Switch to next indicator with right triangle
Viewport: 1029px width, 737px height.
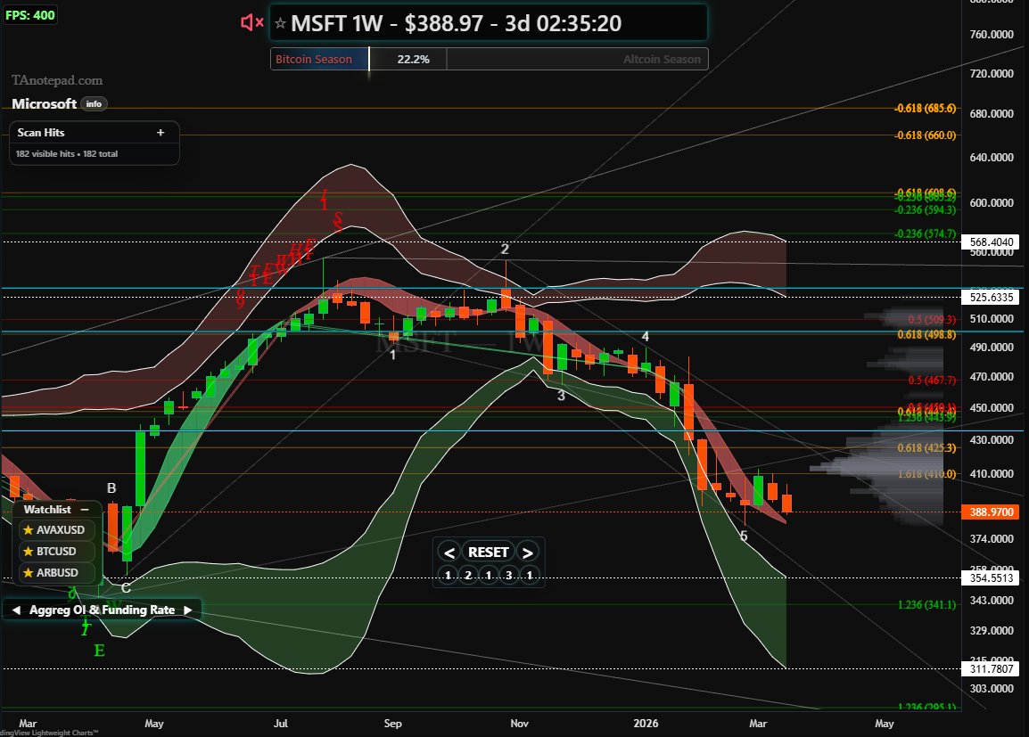187,610
